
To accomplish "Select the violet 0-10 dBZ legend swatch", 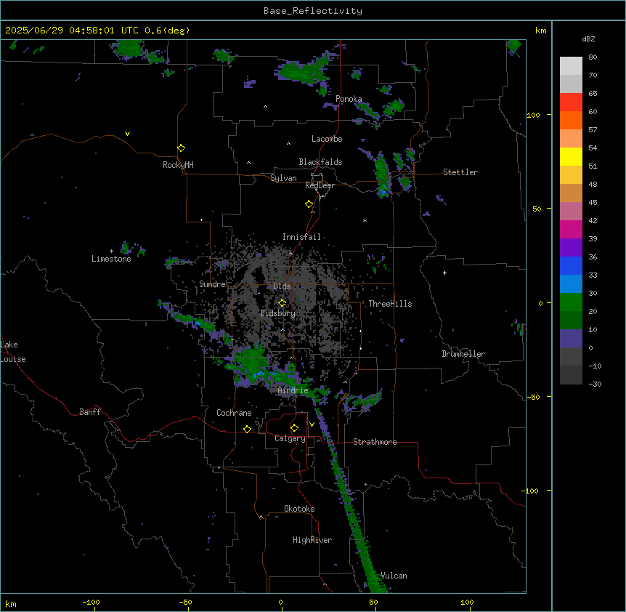I will 571,339.
